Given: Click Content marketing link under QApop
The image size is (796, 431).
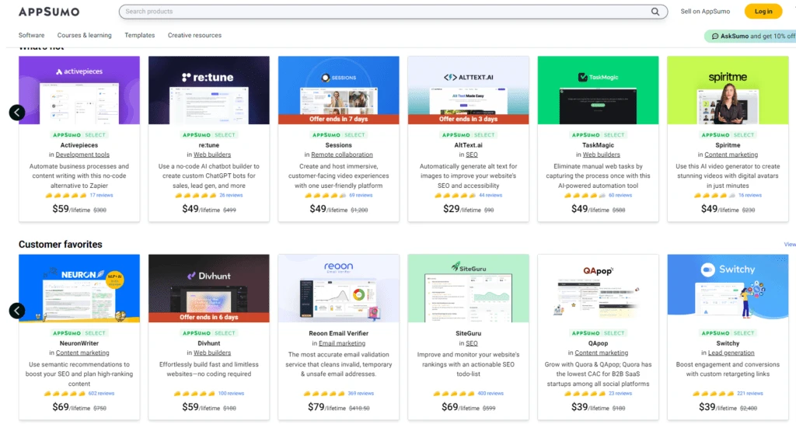Looking at the screenshot, I should [x=601, y=353].
